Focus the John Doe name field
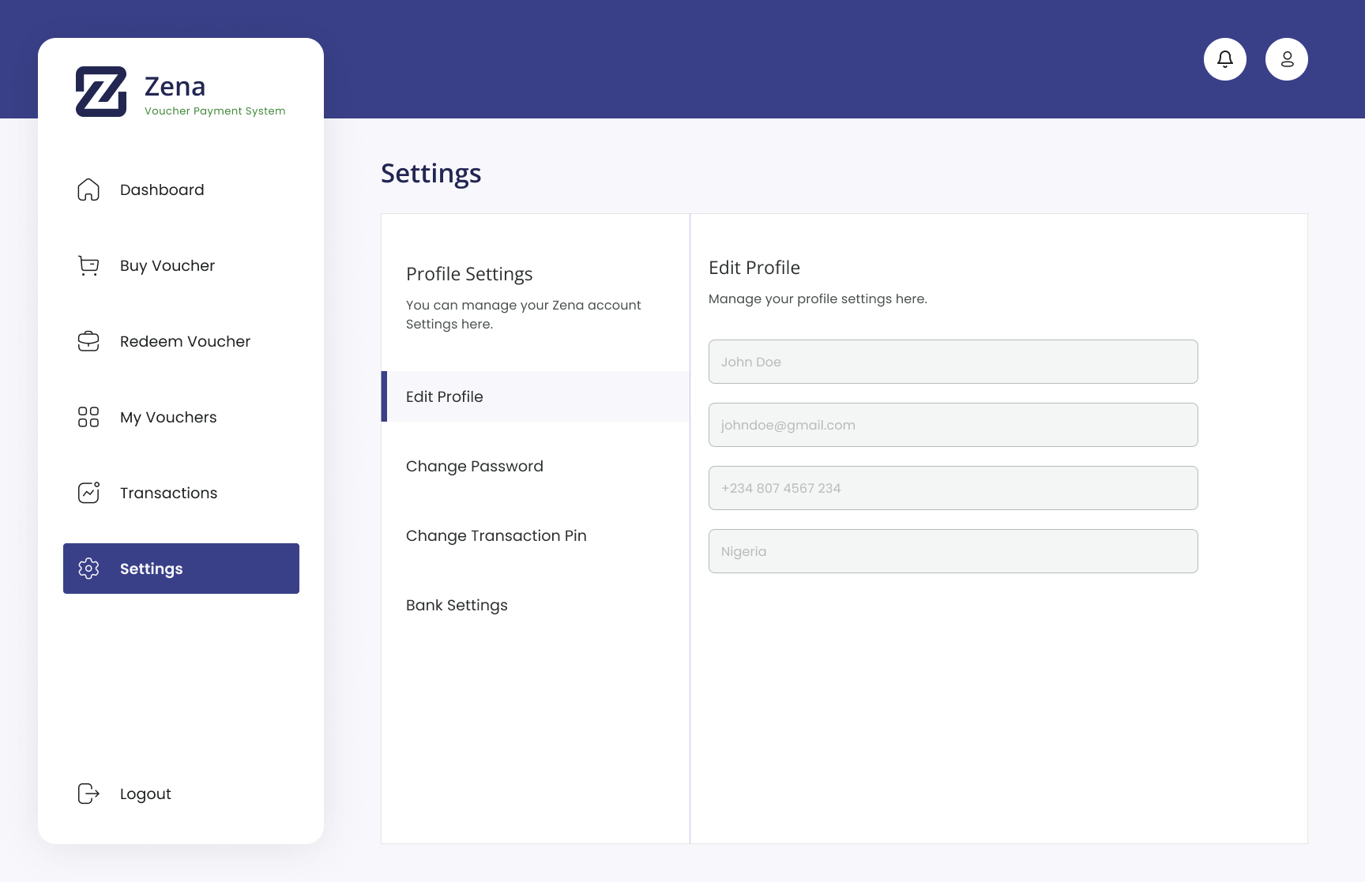This screenshot has width=1365, height=882. point(953,362)
